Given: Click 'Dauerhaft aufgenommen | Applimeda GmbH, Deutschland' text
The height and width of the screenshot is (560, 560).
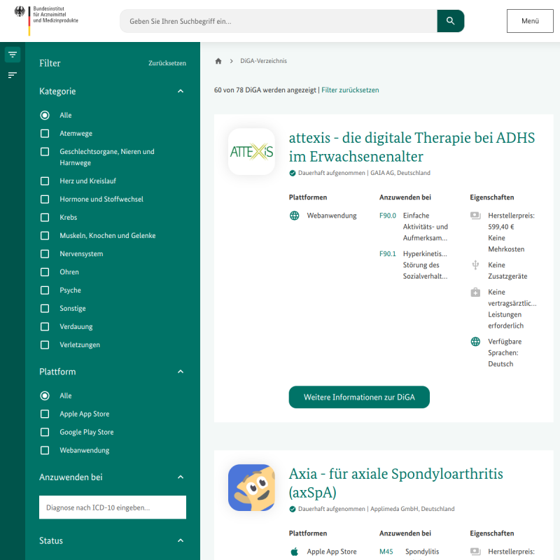Looking at the screenshot, I should click(377, 509).
